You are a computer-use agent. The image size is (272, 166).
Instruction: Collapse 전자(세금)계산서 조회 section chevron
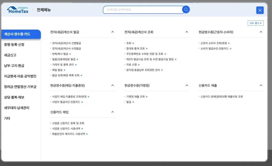coord(187,32)
